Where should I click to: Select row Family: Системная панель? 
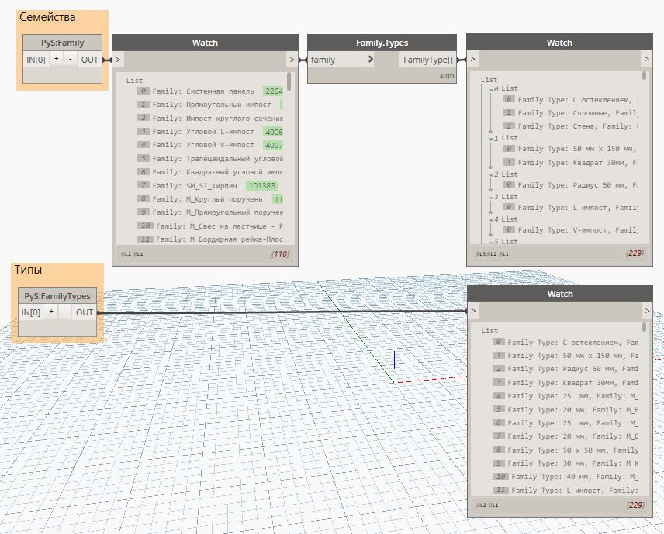click(210, 91)
